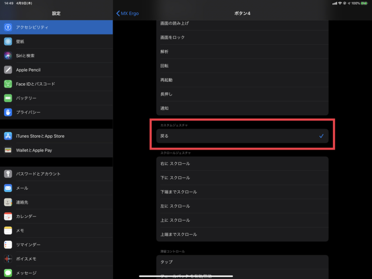Choose 左に スクロール gesture

tap(242, 206)
